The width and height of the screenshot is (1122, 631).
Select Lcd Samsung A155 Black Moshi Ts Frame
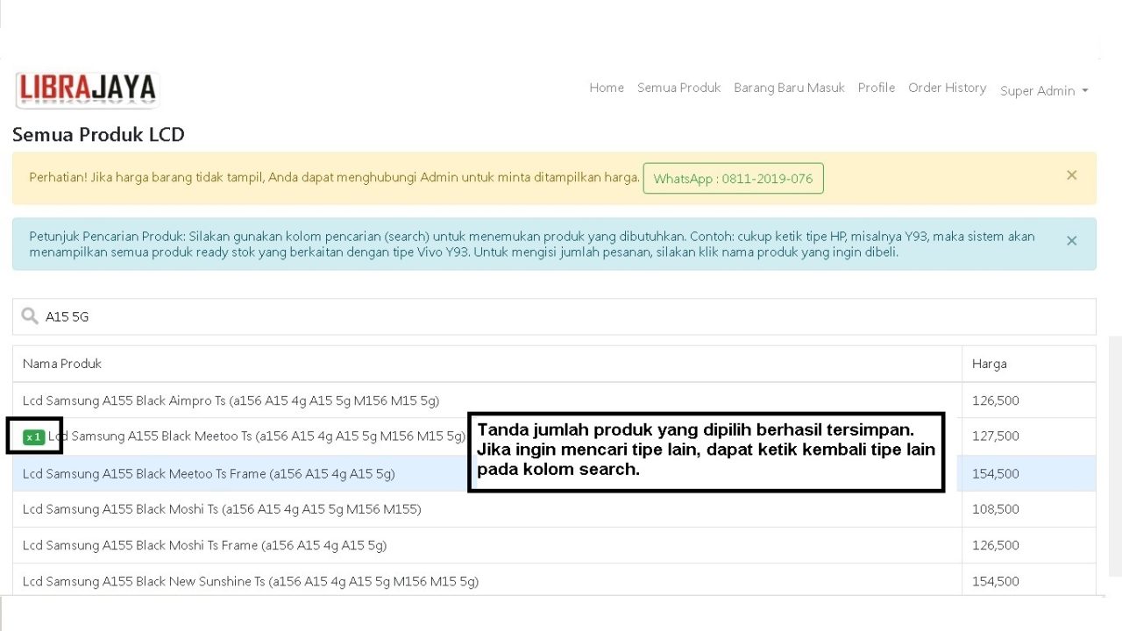click(x=204, y=545)
